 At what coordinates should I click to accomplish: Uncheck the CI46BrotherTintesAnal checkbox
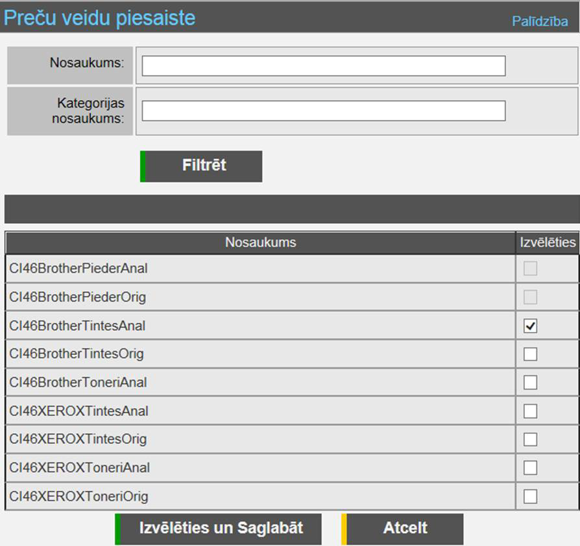point(530,326)
